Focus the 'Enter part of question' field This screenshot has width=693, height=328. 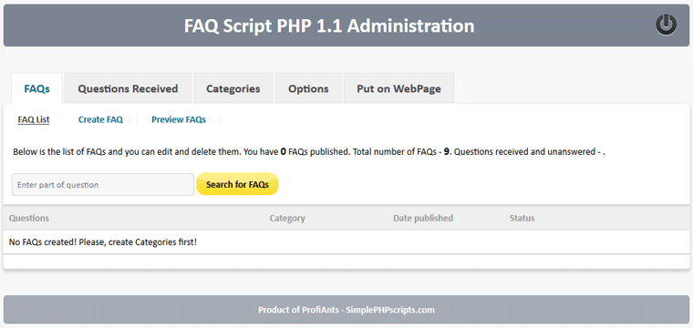coord(102,185)
